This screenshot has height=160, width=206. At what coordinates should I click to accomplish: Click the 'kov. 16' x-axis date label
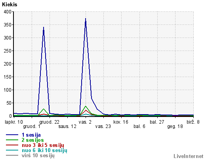121,122
